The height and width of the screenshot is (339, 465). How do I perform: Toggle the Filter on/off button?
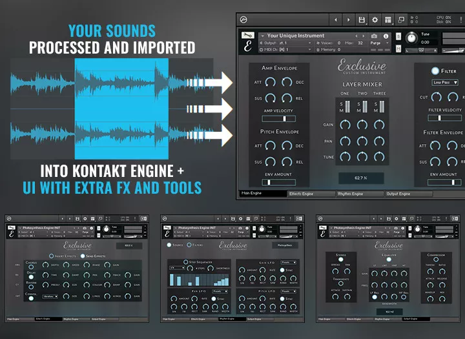(435, 70)
